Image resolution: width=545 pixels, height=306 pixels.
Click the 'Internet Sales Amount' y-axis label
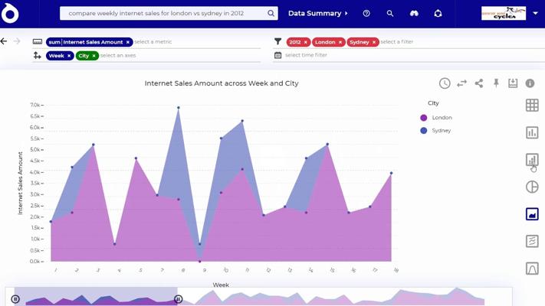click(x=20, y=183)
